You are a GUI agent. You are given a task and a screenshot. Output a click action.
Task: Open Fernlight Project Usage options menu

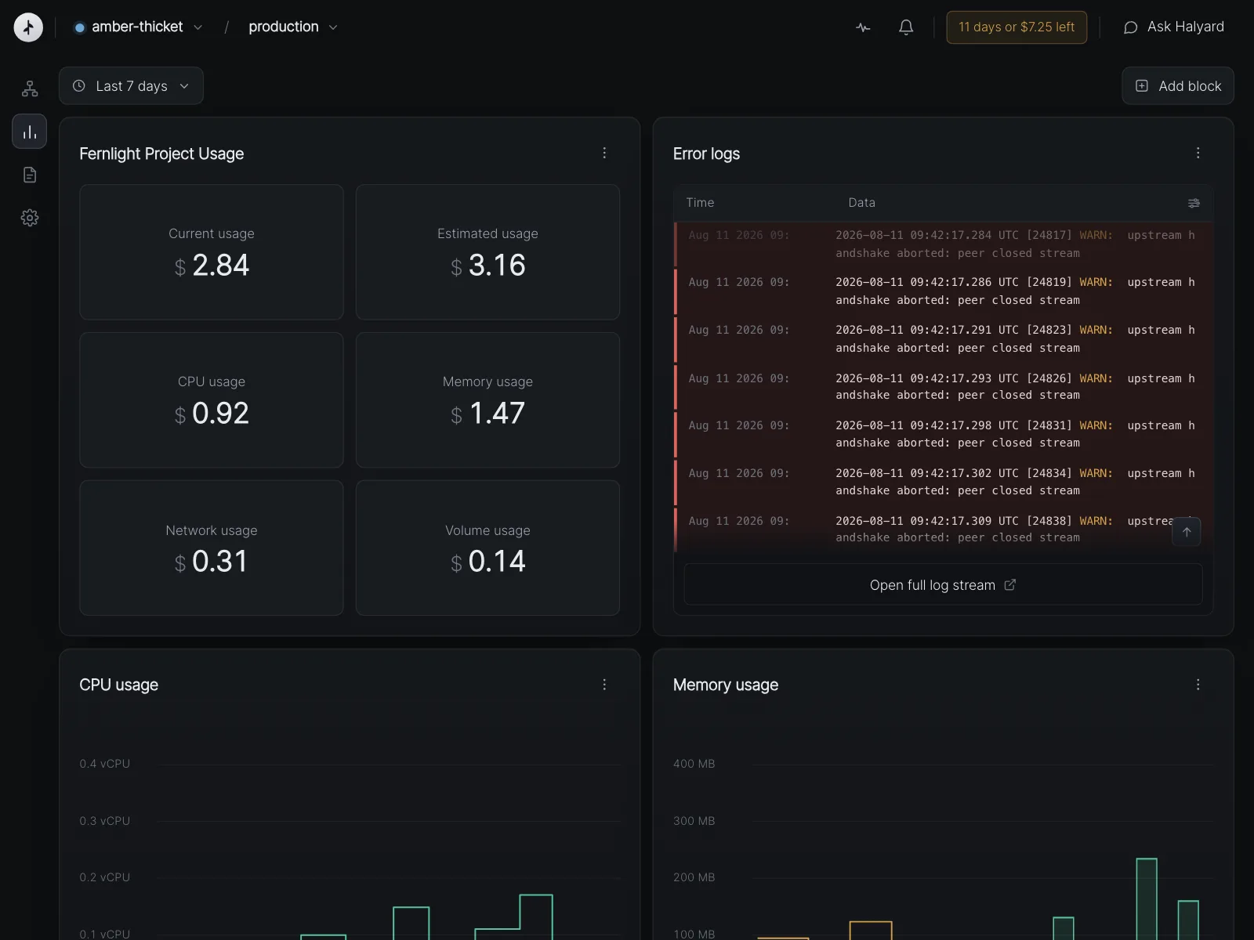coord(604,154)
